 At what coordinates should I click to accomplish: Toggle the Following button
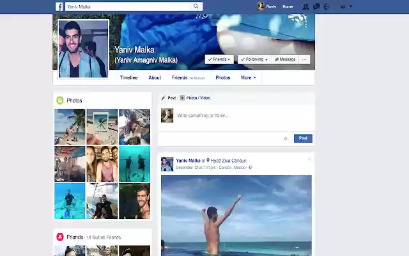point(254,60)
